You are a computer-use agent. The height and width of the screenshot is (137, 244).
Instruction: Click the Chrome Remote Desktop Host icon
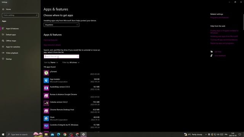46,111
